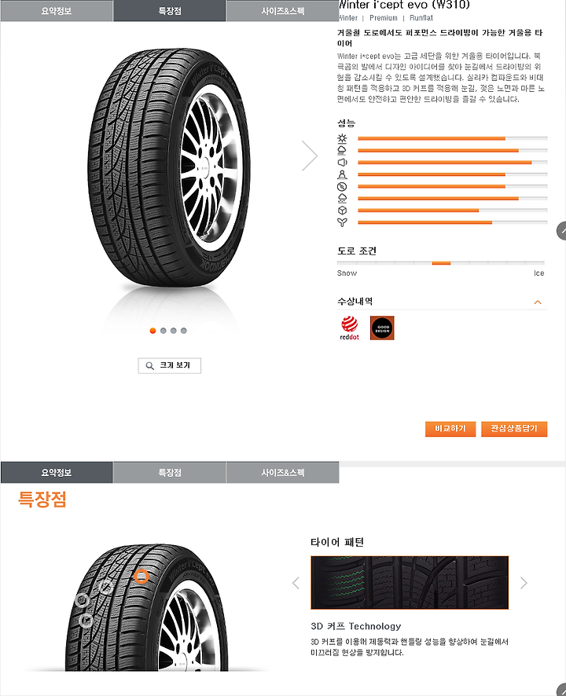Click the red dot award logo
This screenshot has height=696, width=566.
tap(350, 328)
